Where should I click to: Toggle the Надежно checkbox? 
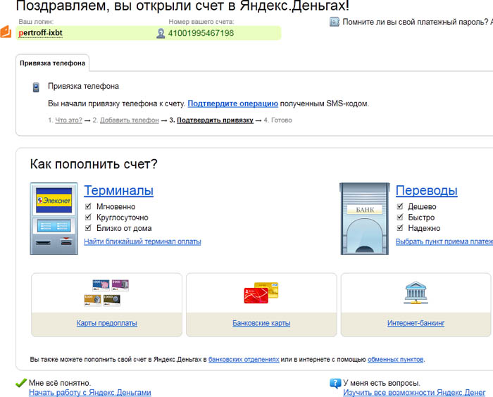coord(400,227)
